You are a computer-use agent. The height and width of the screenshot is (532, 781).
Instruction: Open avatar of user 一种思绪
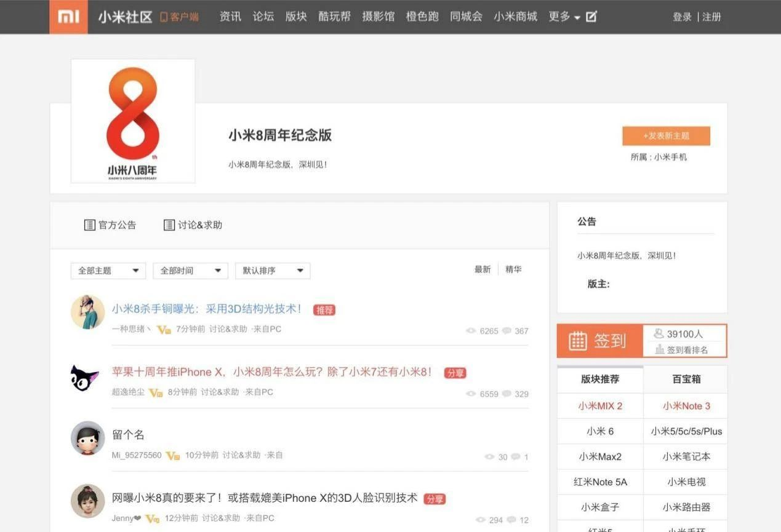click(x=87, y=312)
